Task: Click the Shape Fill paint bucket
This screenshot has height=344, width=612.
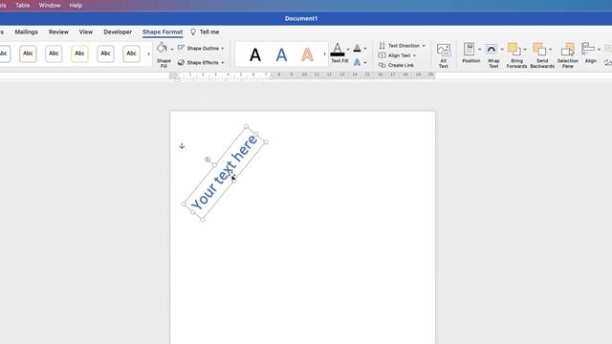Action: click(x=162, y=49)
